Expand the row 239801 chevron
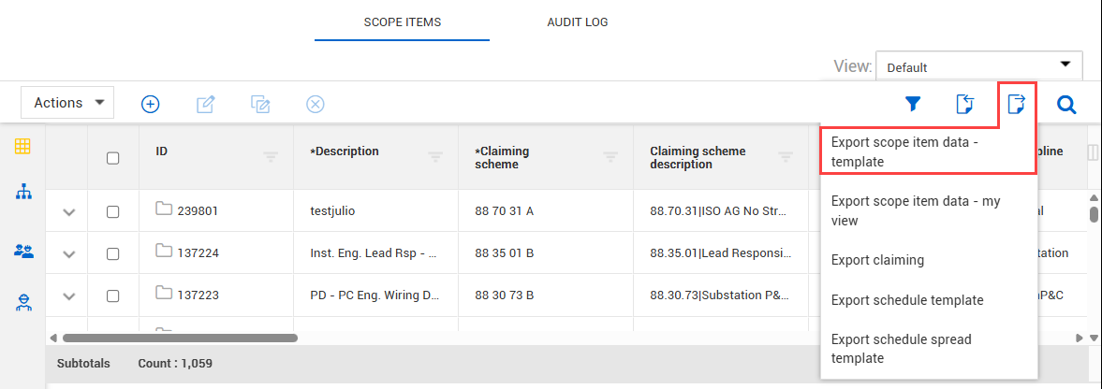Screen dimensions: 1102x389 (x=68, y=212)
